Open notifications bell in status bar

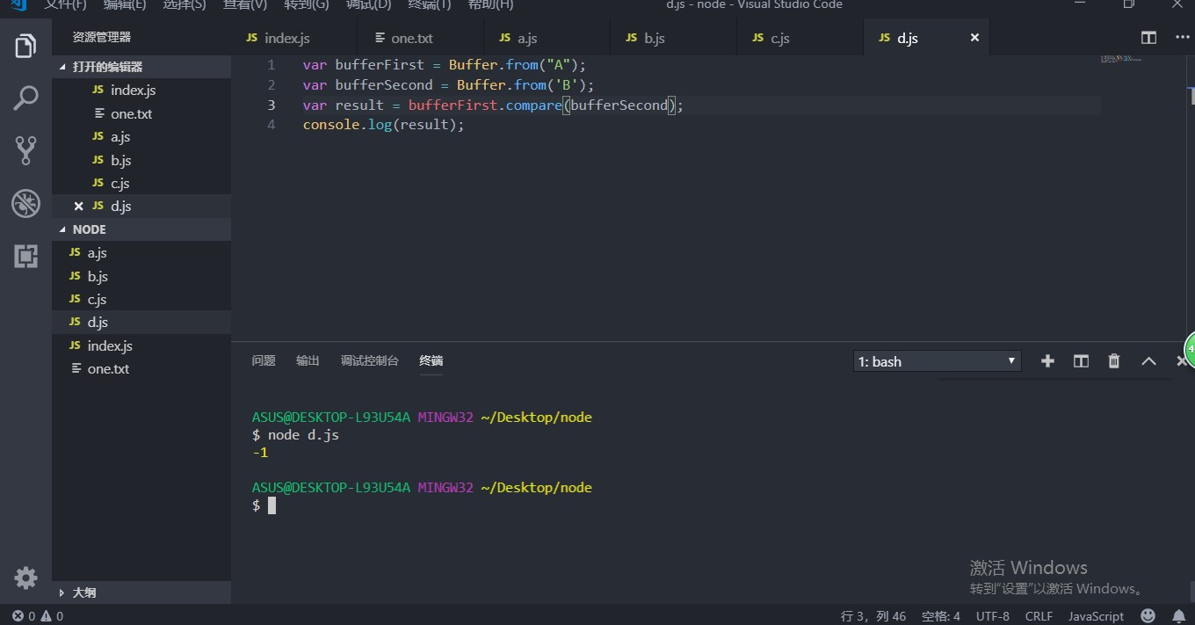[x=1178, y=616]
